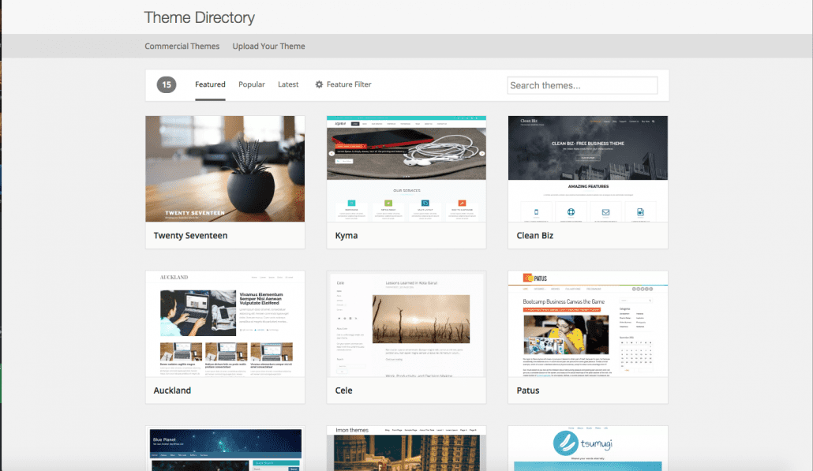Open the Upload Your Theme page
This screenshot has width=813, height=471.
[268, 46]
